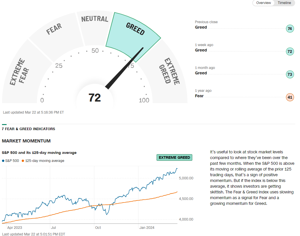The height and width of the screenshot is (236, 300).
Task: Click the 7 Fear & Greed Indicators heading
Action: coord(29,129)
